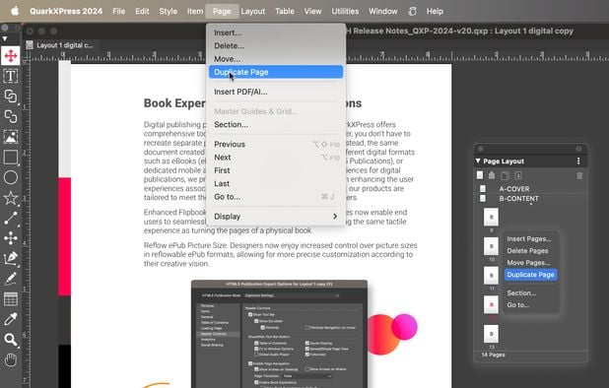Click the trash icon in Page Layout panel

(579, 175)
